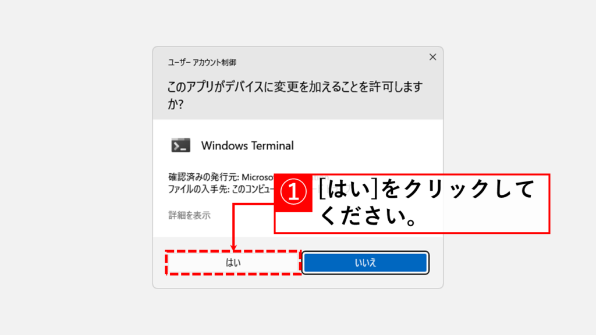
Task: Click the red arrowhead above はい
Action: click(234, 248)
